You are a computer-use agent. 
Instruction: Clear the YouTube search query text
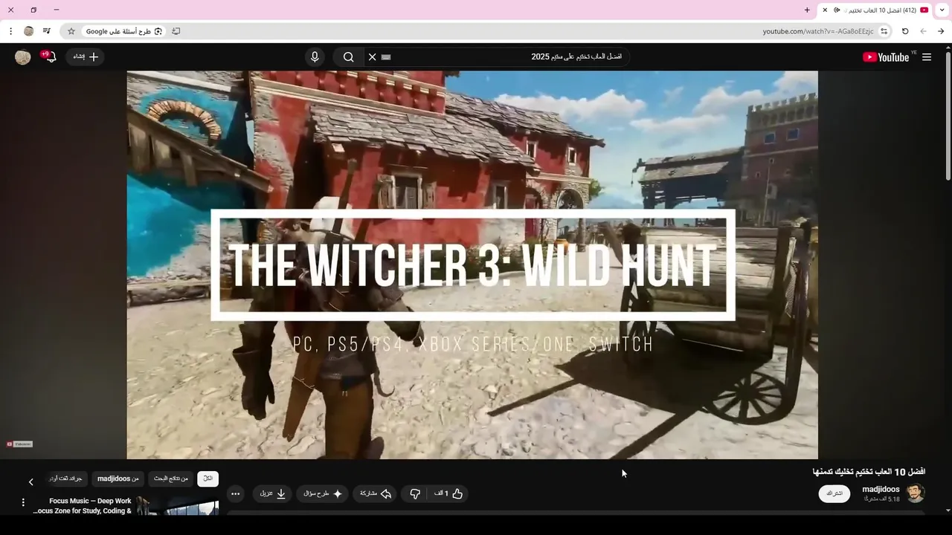coord(373,57)
